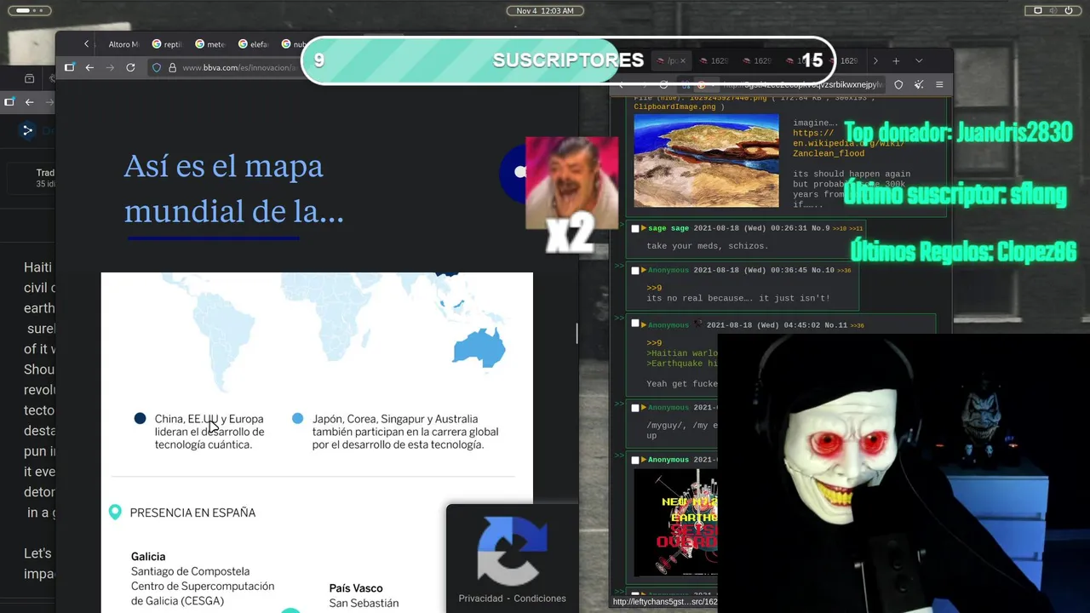Click the broom clear-data icon in right browser
This screenshot has width=1090, height=613.
[919, 84]
